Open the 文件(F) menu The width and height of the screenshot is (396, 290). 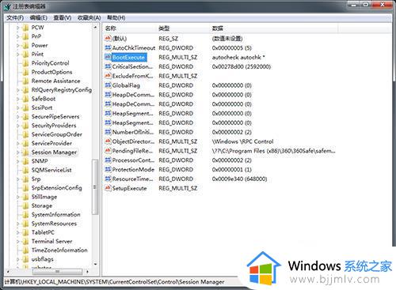click(15, 18)
